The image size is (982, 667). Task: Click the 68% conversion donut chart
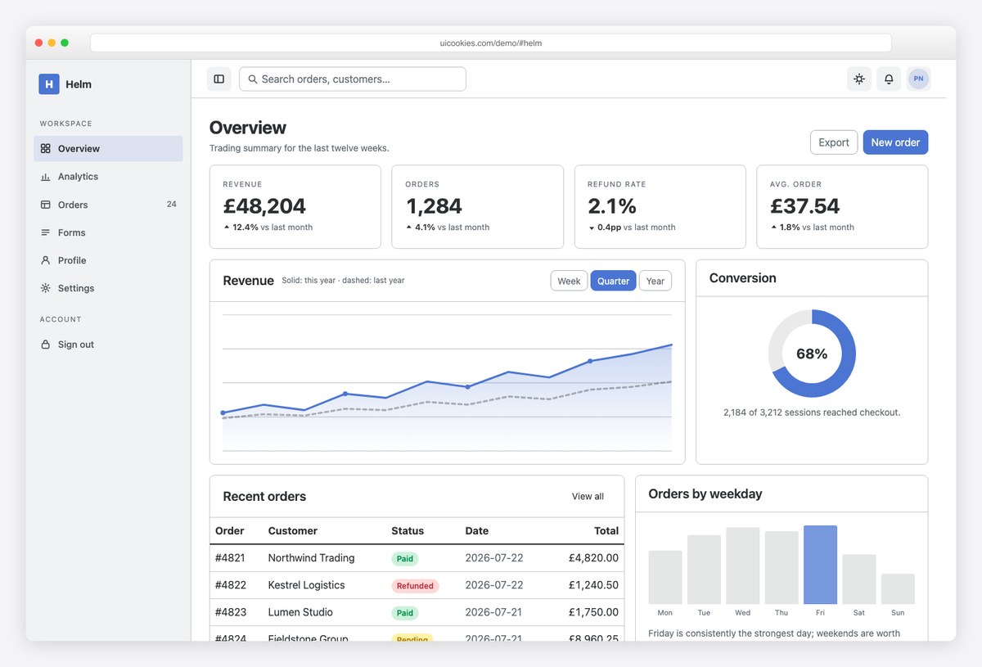click(812, 354)
